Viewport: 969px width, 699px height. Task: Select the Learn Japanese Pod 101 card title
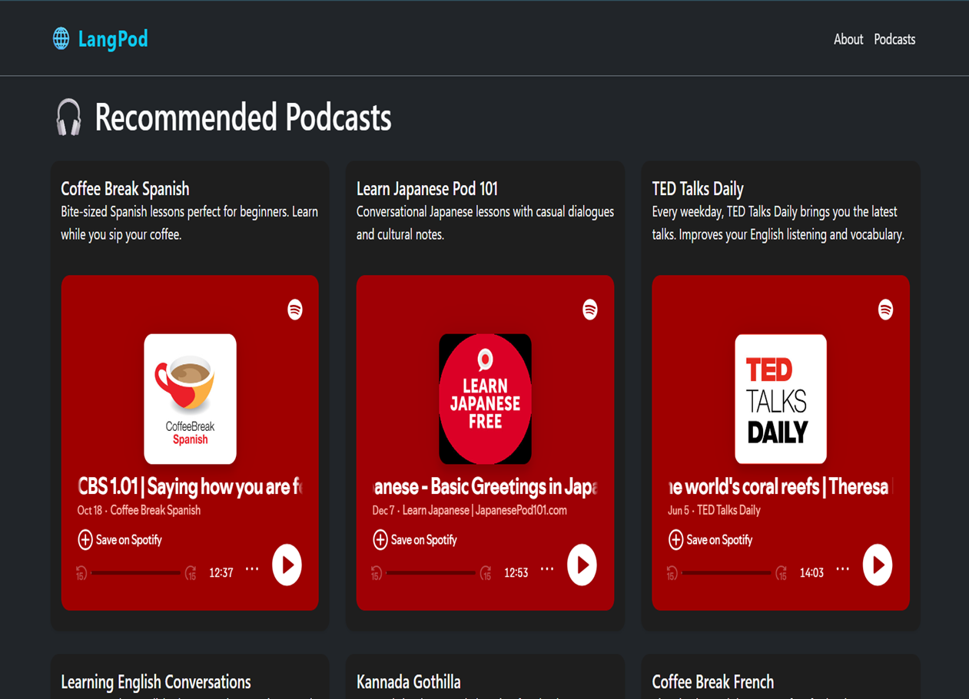[427, 189]
